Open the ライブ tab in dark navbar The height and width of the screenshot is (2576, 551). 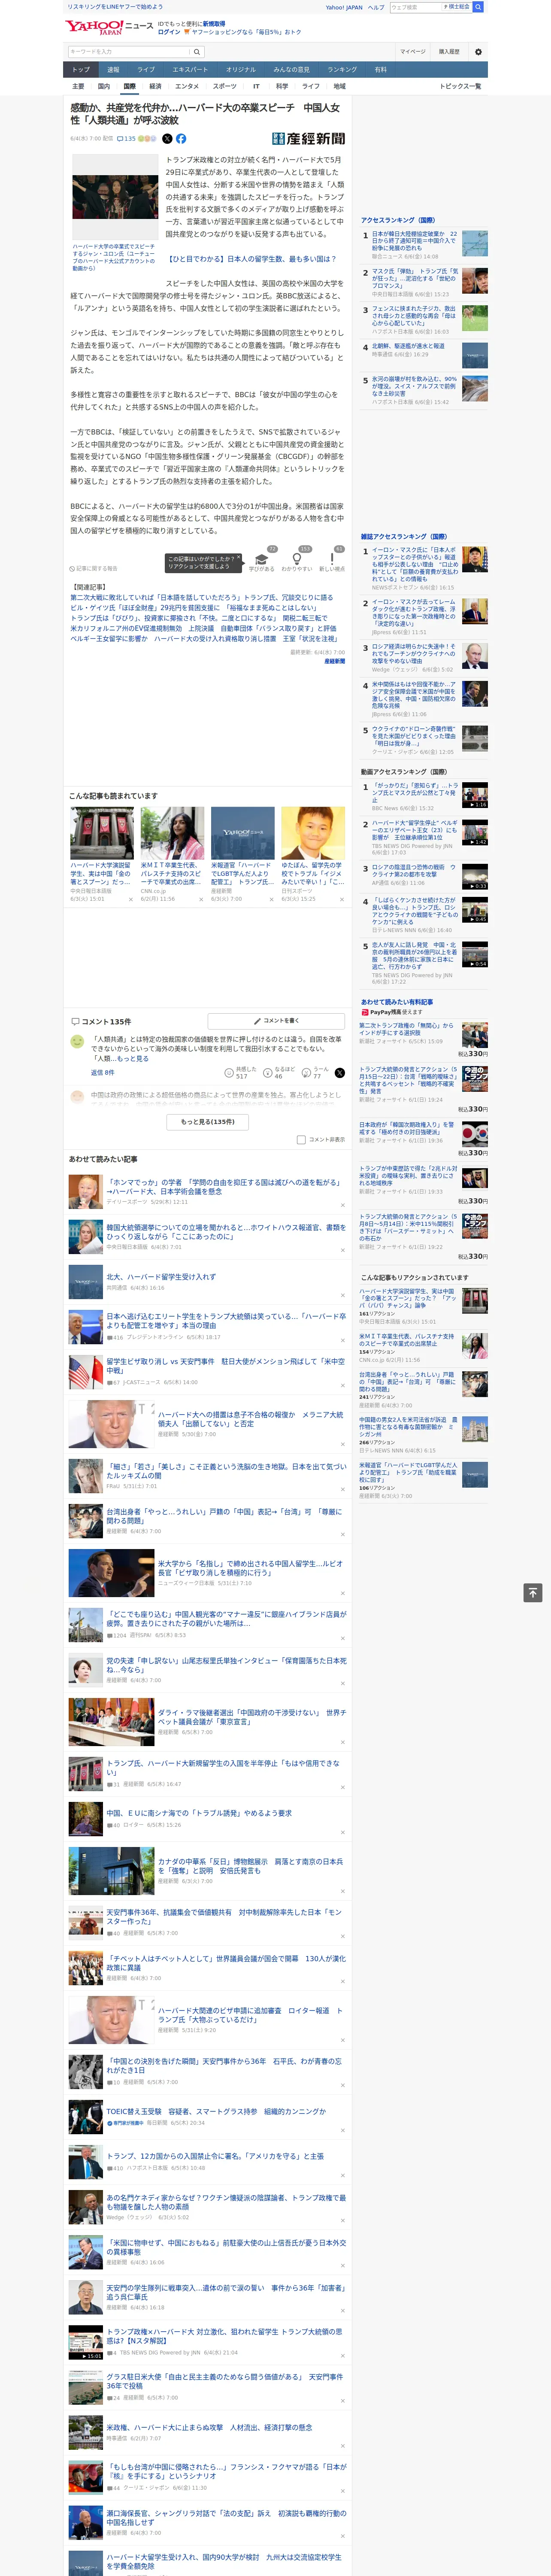pyautogui.click(x=146, y=70)
